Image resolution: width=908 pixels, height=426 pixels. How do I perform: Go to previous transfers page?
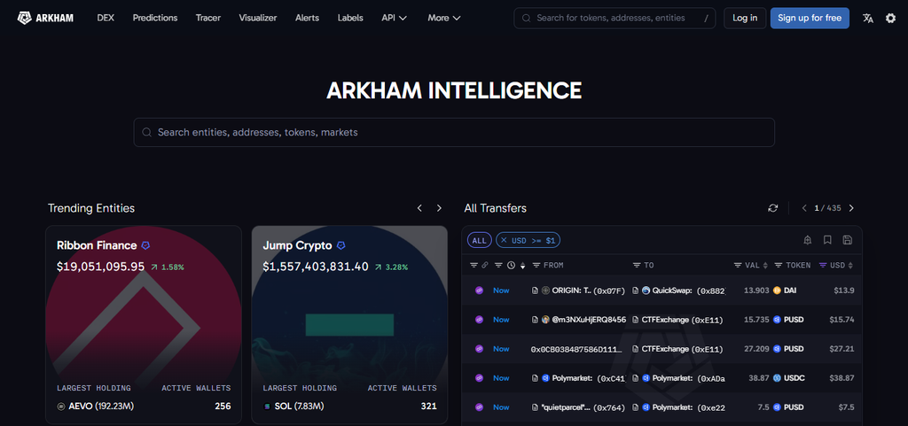[x=804, y=208]
